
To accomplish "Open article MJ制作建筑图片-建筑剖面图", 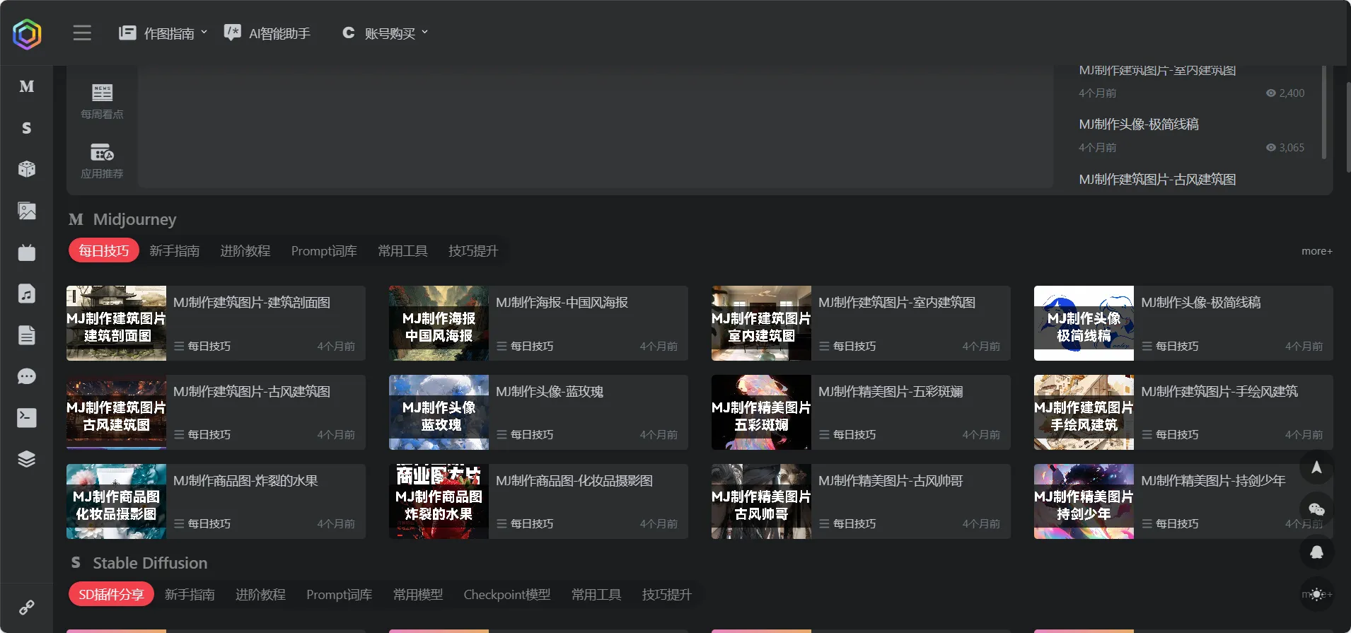I will [x=252, y=303].
